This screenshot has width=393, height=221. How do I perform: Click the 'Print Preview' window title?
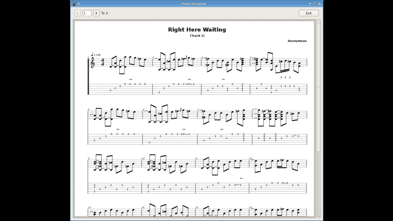(194, 4)
